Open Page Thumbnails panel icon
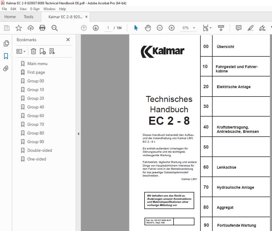Screen dimensions: 272x231 pyautogui.click(x=6, y=43)
